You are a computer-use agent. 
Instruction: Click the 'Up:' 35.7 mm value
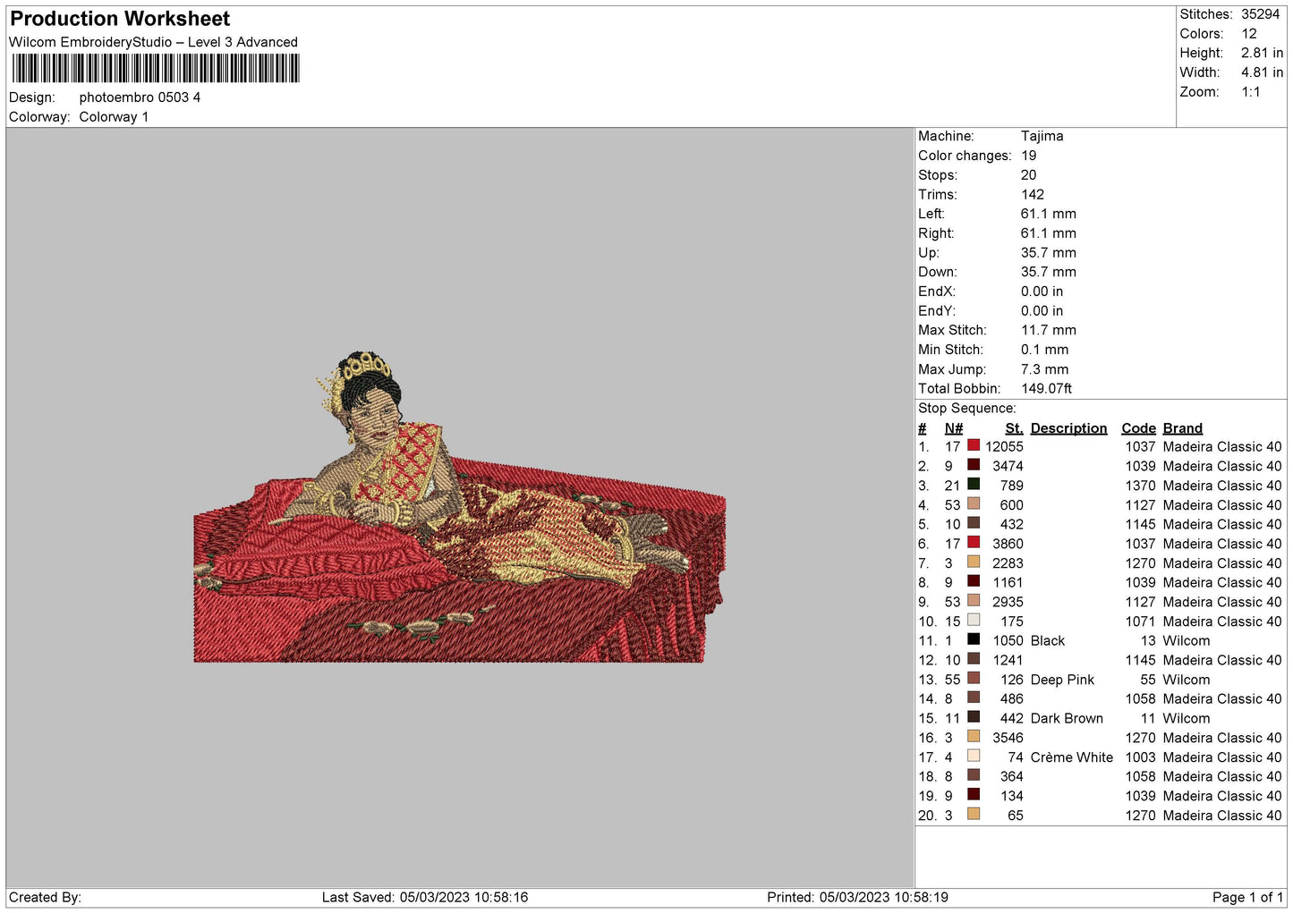(x=1049, y=253)
